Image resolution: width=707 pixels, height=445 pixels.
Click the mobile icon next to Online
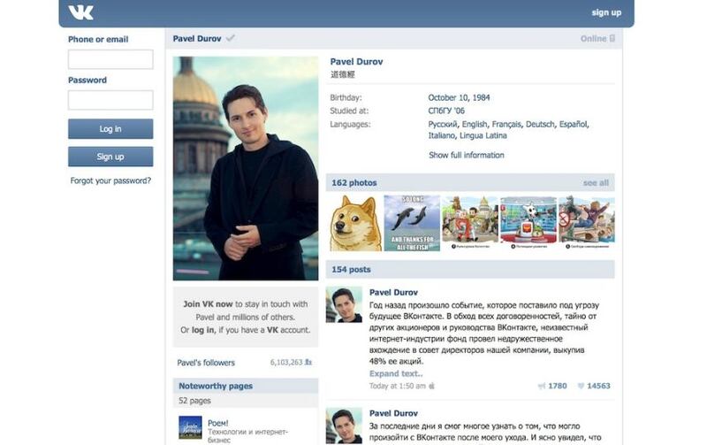612,38
